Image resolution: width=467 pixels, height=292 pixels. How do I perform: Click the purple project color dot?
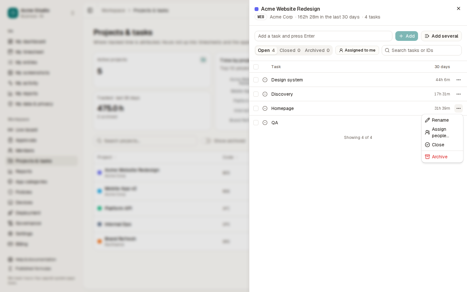[x=257, y=9]
